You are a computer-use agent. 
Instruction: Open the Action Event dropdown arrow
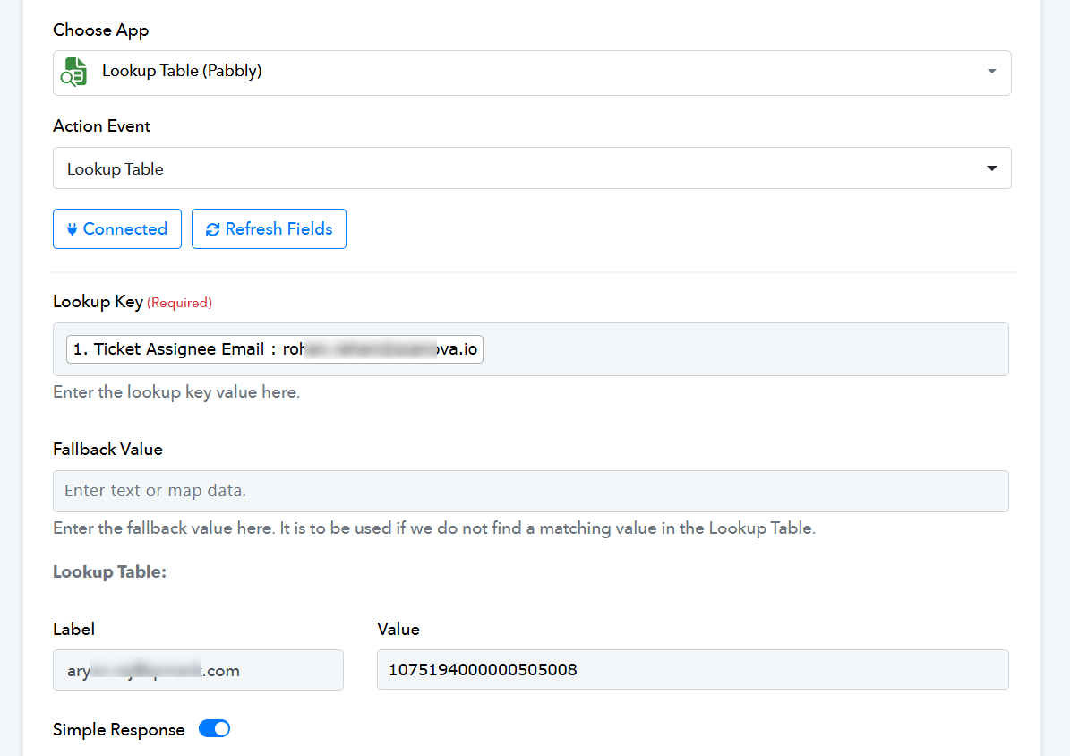pyautogui.click(x=991, y=168)
